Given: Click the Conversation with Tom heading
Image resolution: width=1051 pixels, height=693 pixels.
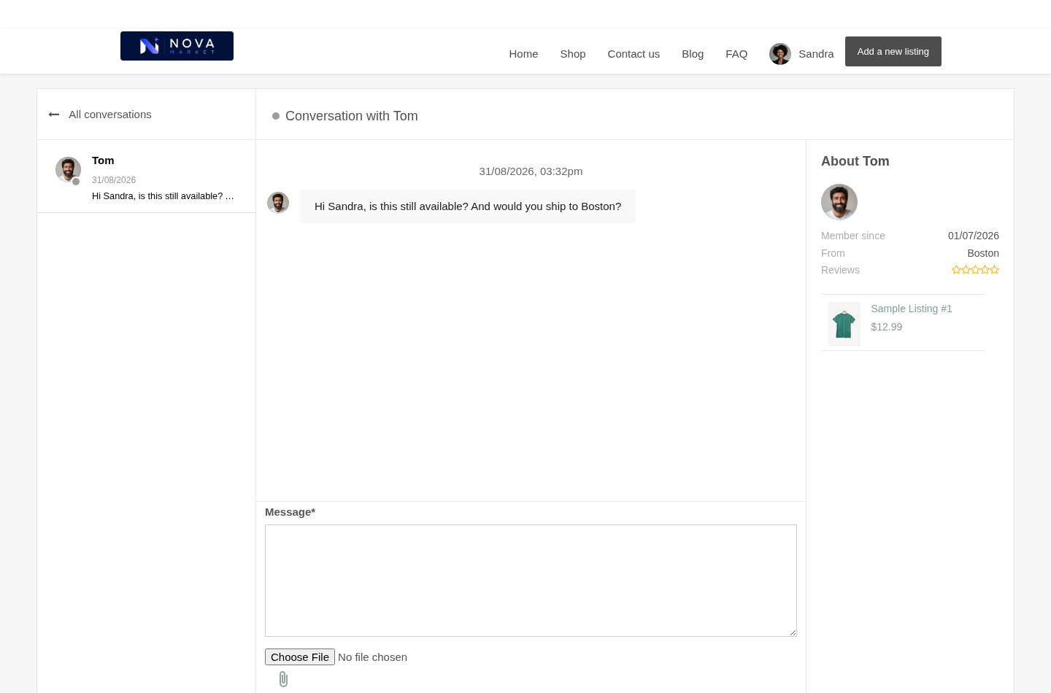Looking at the screenshot, I should coord(352,116).
